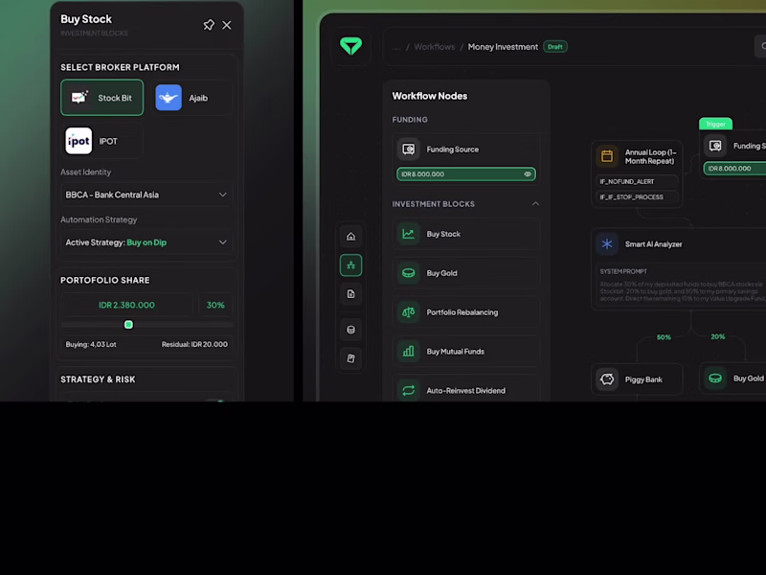Select Buy Gold block in panel

466,273
